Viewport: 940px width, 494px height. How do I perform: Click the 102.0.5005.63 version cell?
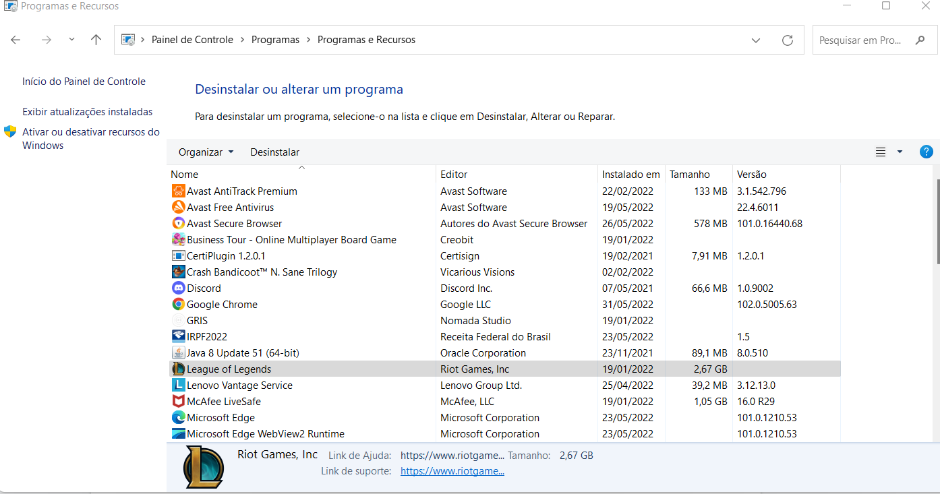(x=767, y=305)
